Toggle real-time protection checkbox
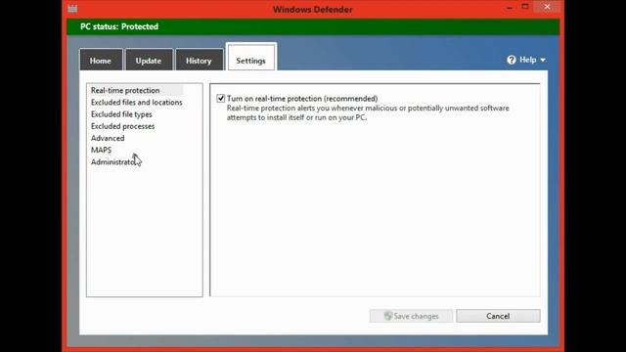Viewport: 626px width, 352px height. 221,98
